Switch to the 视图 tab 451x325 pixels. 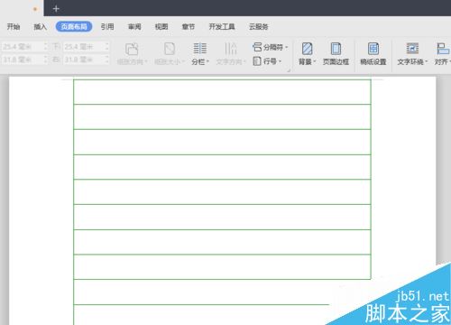161,27
